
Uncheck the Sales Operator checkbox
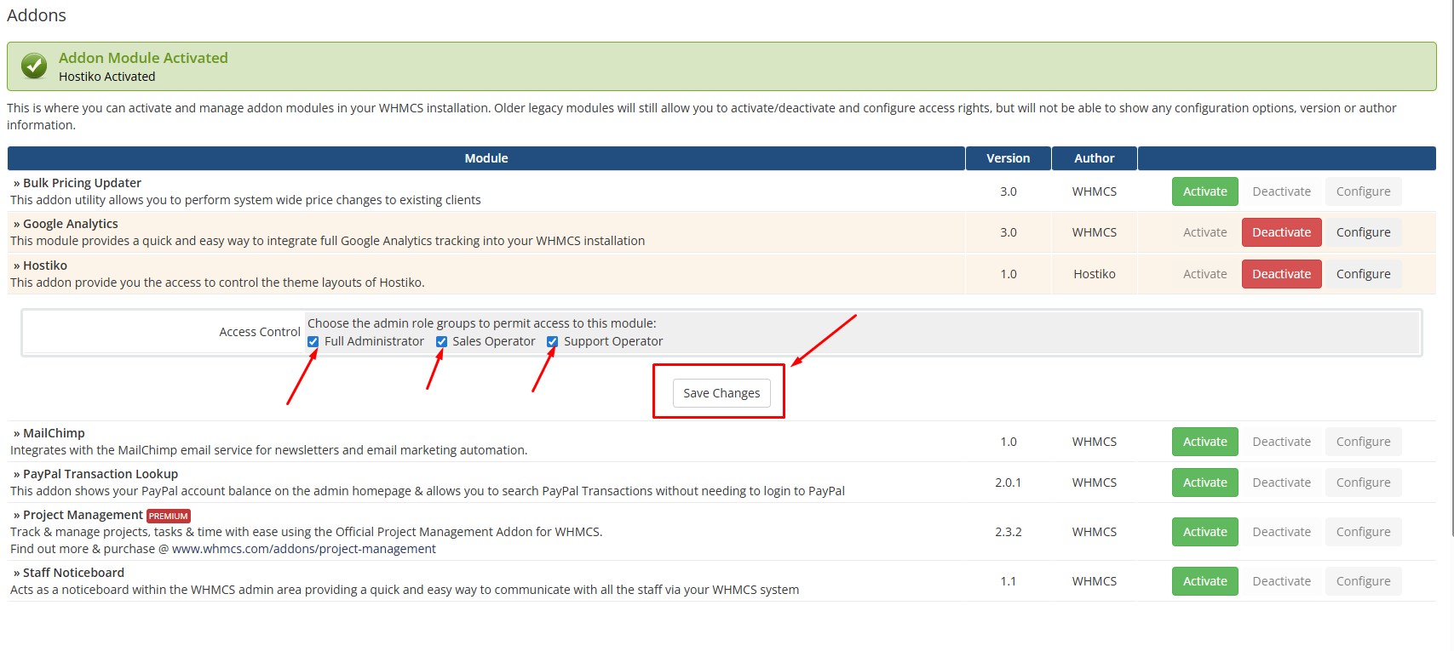[441, 342]
